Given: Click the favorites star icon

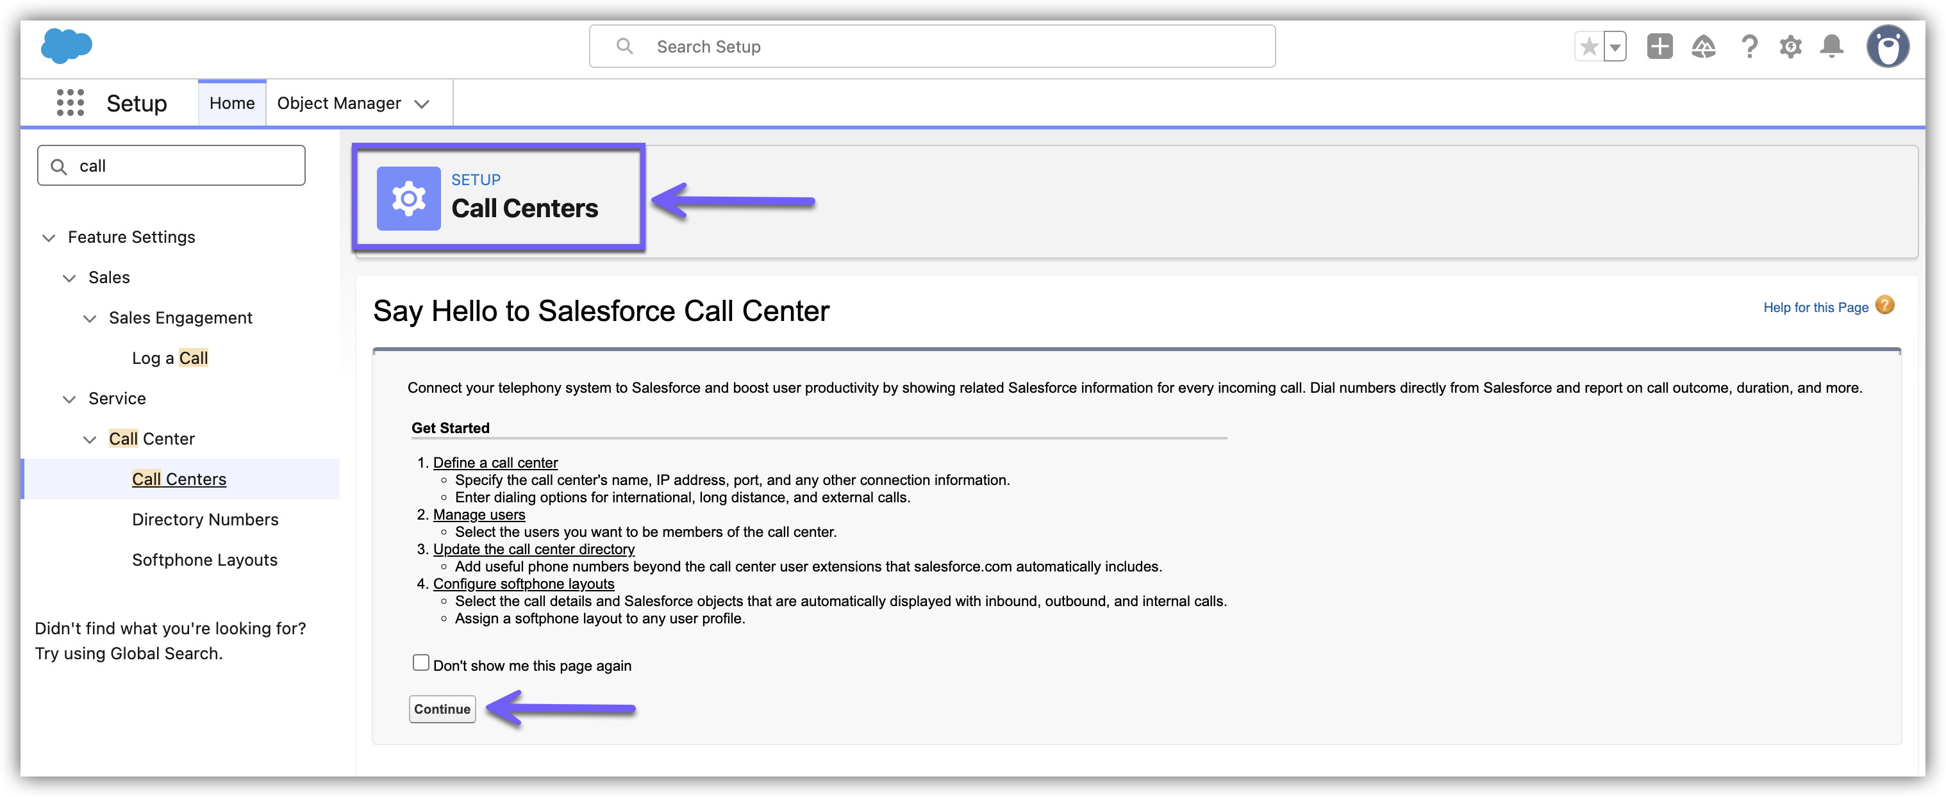Looking at the screenshot, I should (x=1589, y=47).
